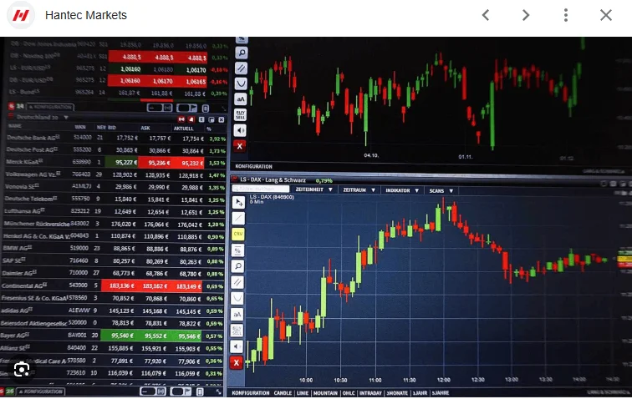Screen dimensions: 632x399
Task: Open the ZEITRAUM dropdown
Action: [x=359, y=190]
